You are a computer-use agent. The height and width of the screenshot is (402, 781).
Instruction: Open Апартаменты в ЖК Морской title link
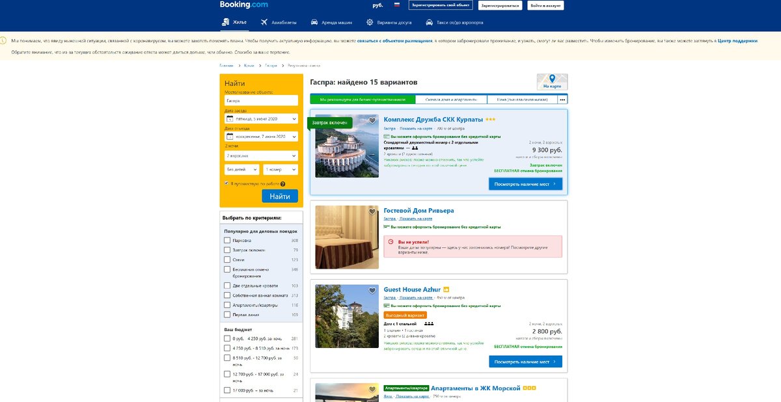476,388
